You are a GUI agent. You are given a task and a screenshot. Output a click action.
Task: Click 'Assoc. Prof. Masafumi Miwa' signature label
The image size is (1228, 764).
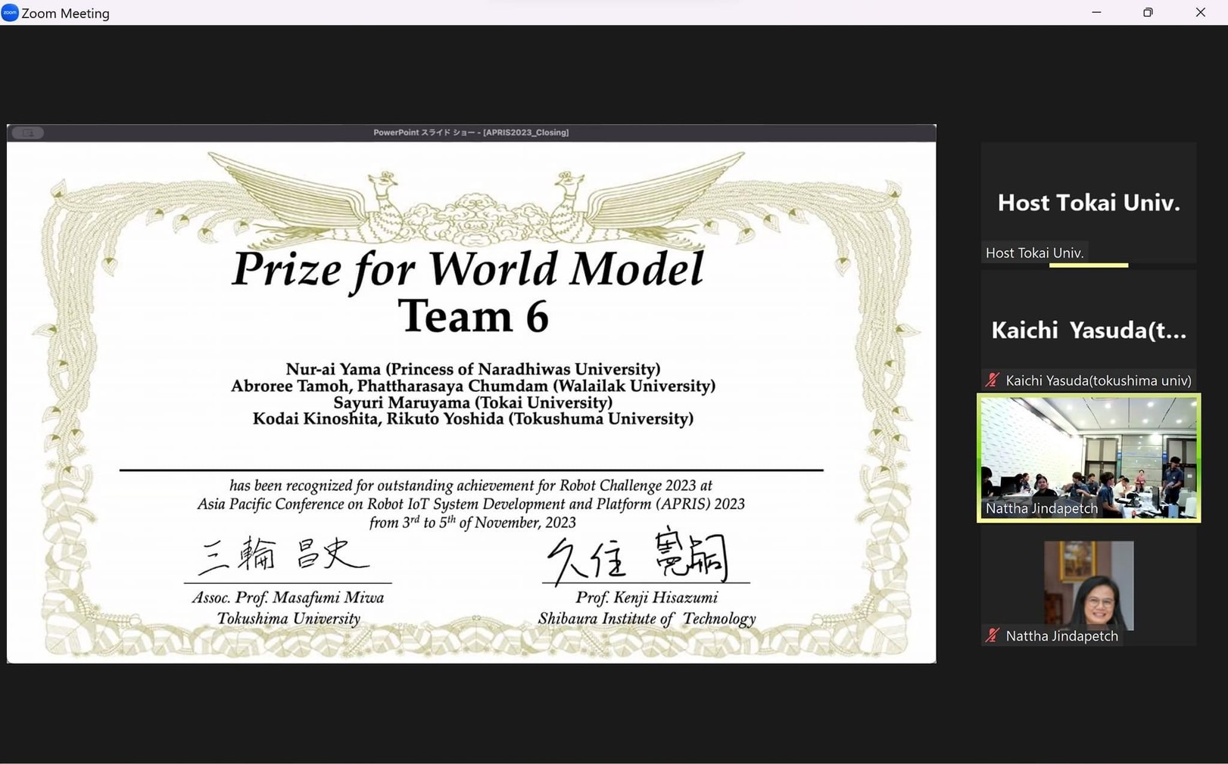pos(288,598)
